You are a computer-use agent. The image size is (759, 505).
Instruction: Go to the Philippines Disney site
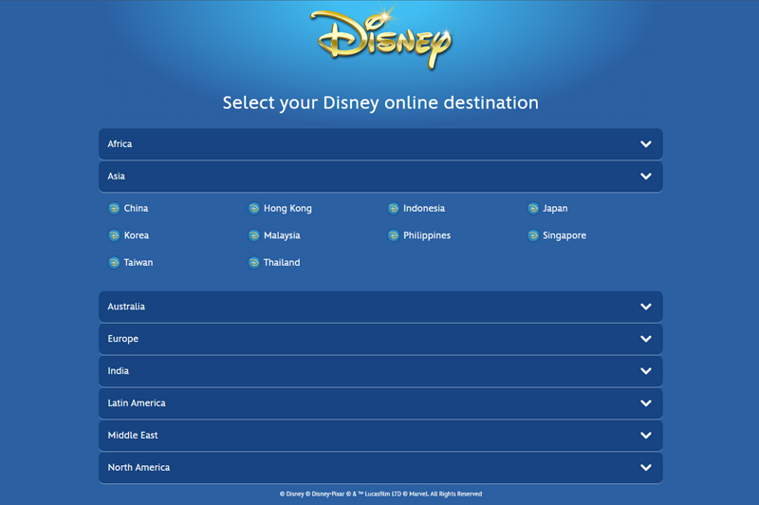[426, 235]
